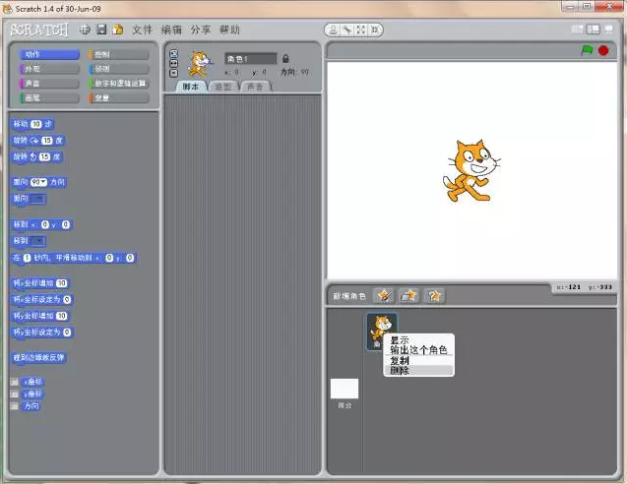Click the 15 value in the counterclockwise rotate block
Screen dimensions: 627x484
[x=45, y=156]
